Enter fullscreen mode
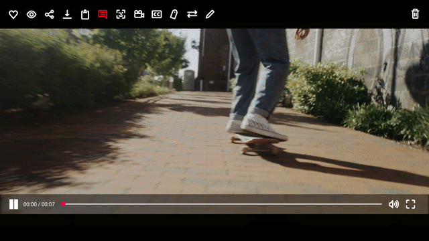This screenshot has width=429, height=241. [x=410, y=204]
